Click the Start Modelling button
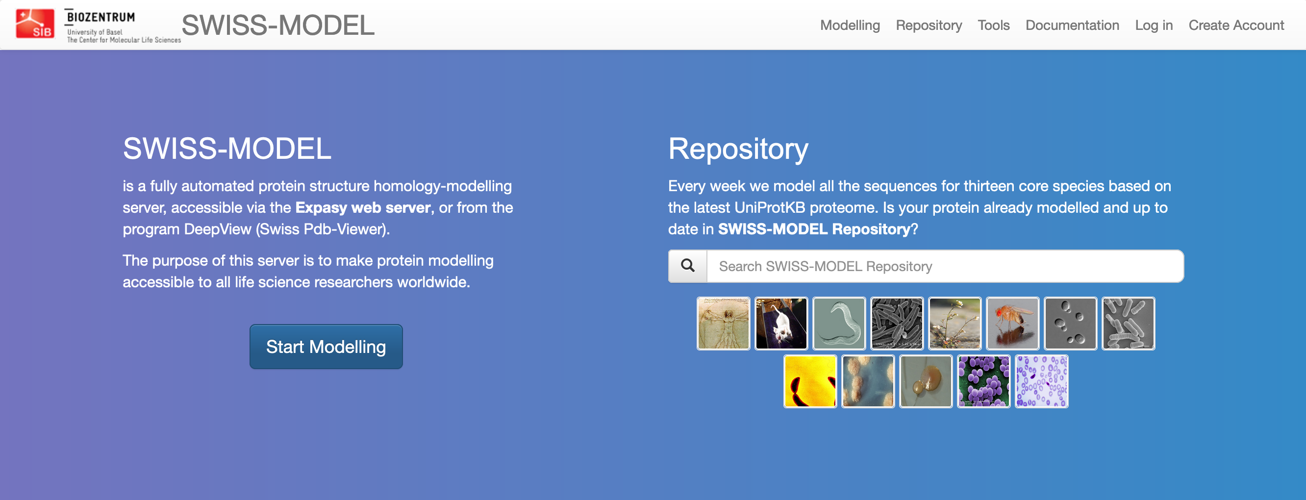The height and width of the screenshot is (500, 1306). pos(326,347)
